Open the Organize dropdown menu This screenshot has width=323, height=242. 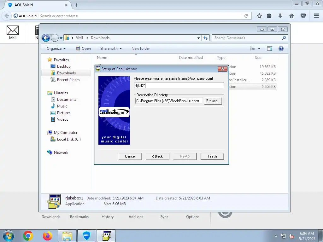(x=56, y=49)
